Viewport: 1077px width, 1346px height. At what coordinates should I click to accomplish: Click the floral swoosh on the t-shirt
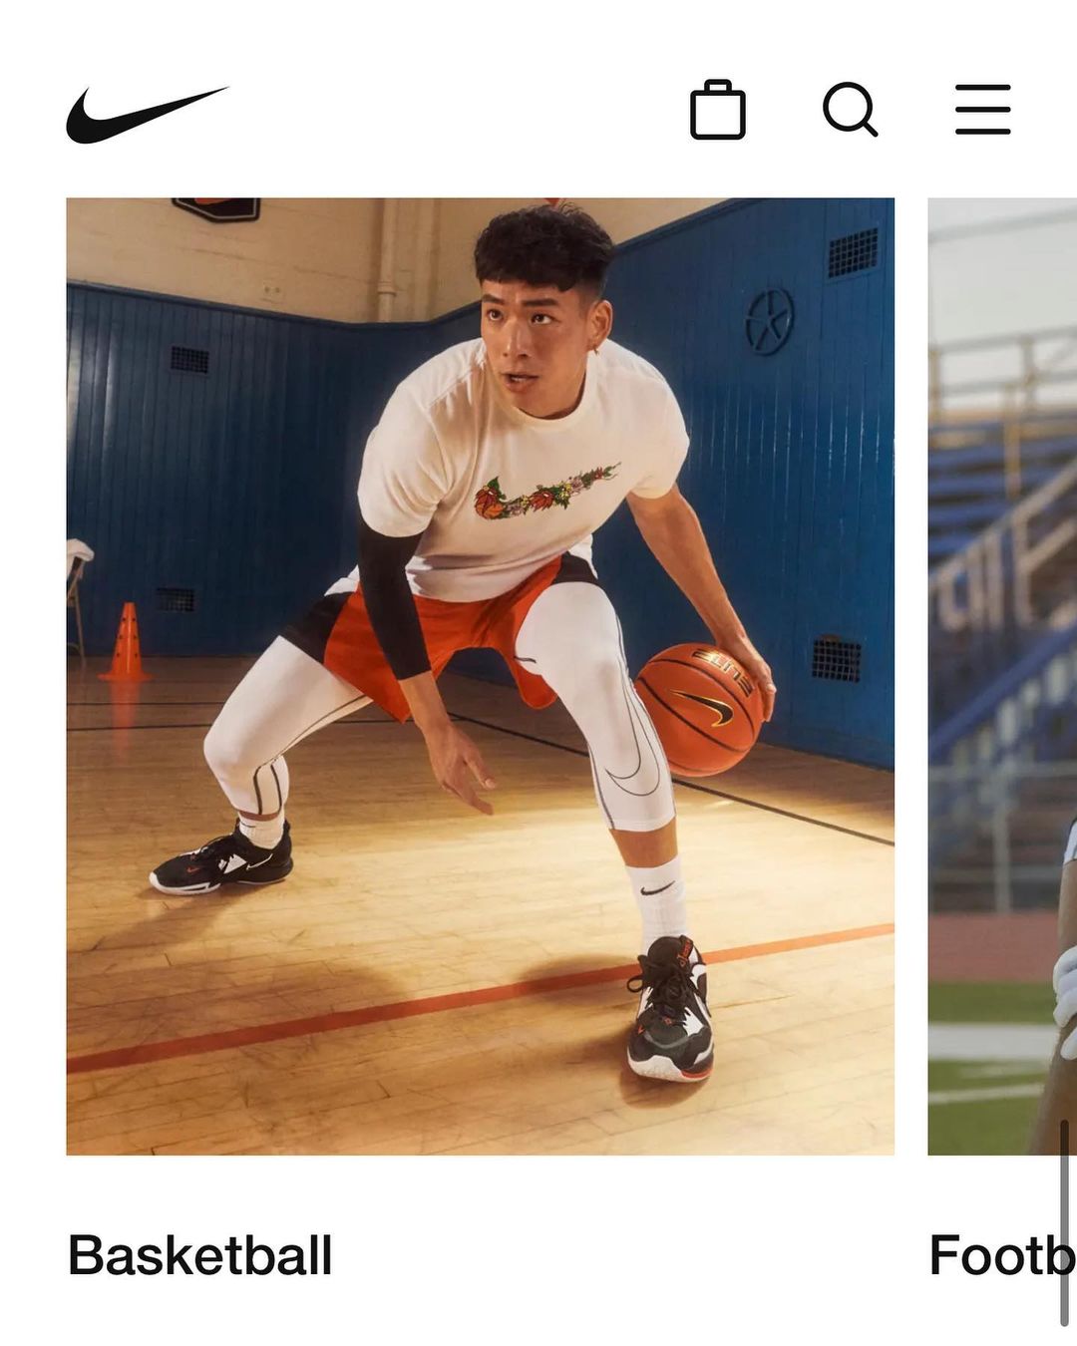click(545, 492)
